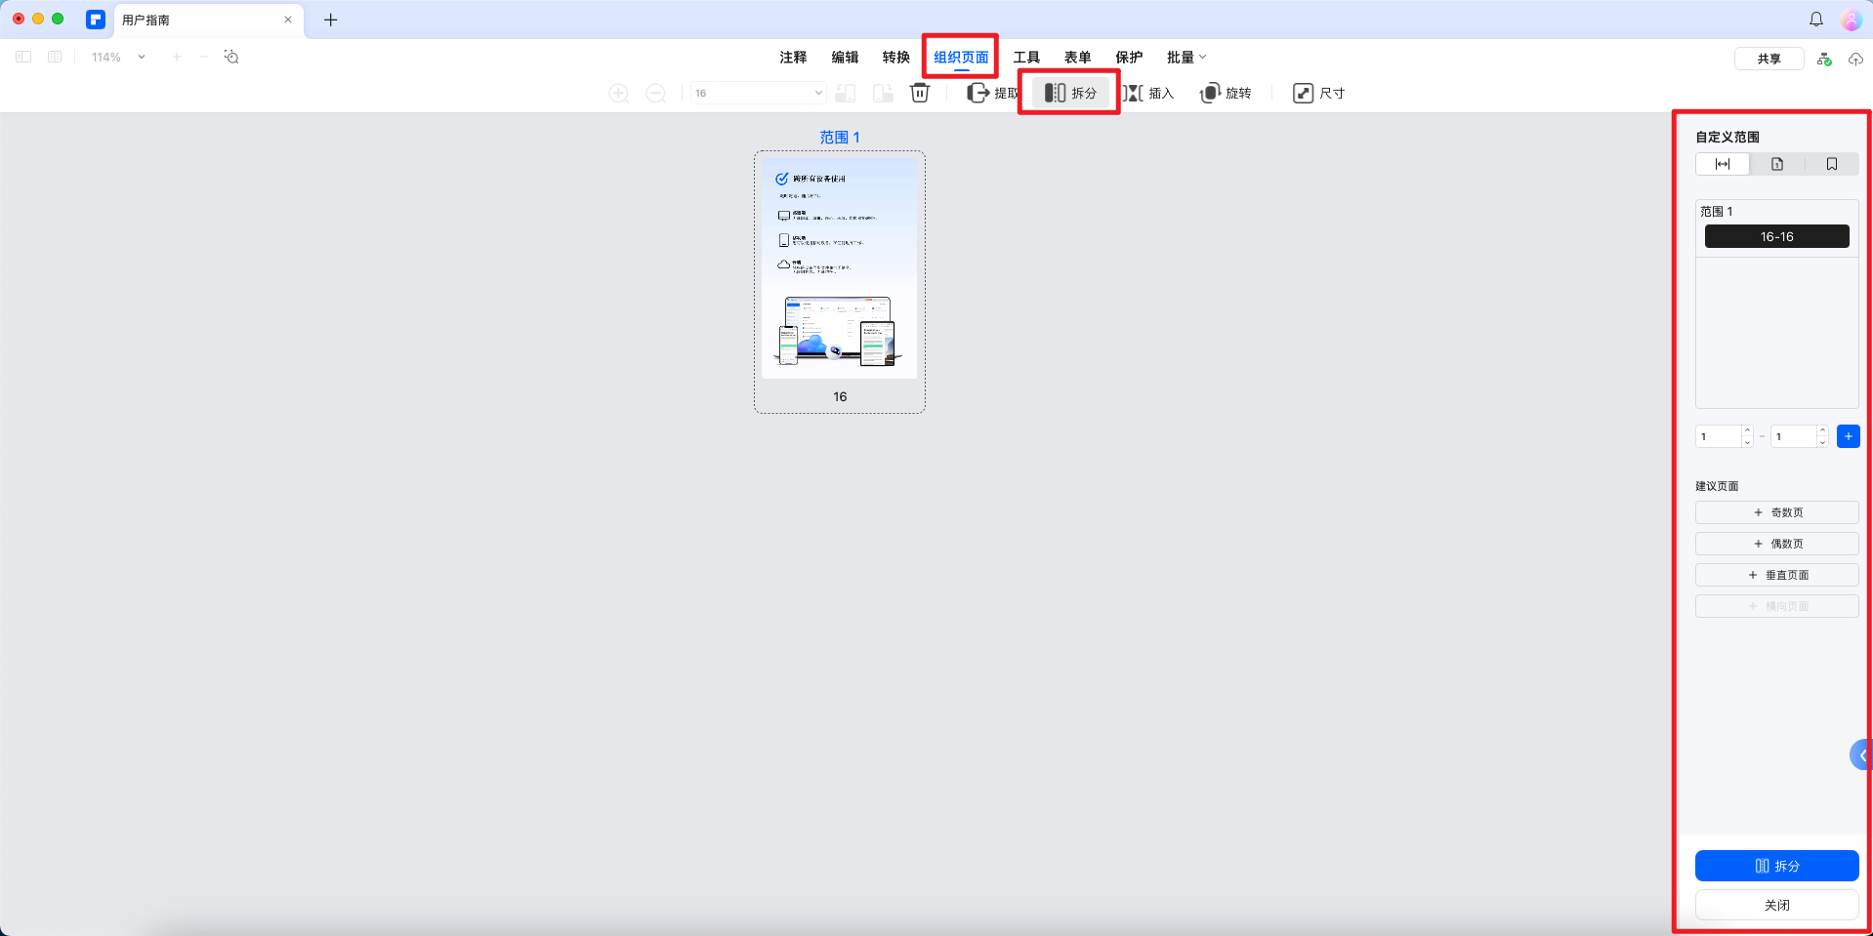
Task: Open the 表单 ribbon tab
Action: [1077, 57]
